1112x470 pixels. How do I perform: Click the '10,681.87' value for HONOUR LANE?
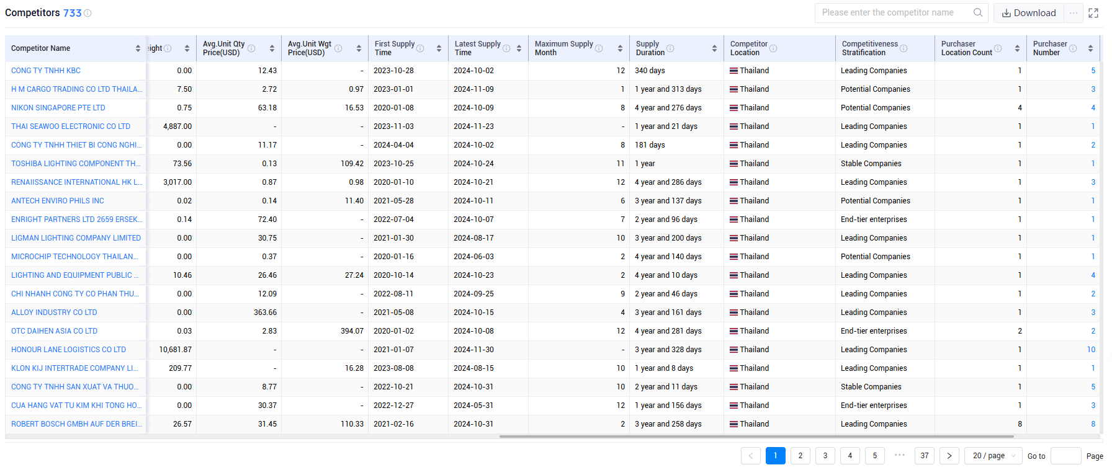pos(176,350)
